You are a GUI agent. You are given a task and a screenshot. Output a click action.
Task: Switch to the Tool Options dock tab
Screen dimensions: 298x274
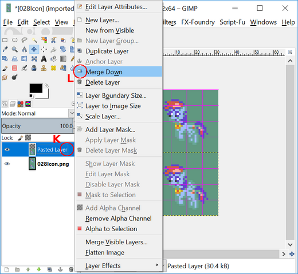[5, 104]
